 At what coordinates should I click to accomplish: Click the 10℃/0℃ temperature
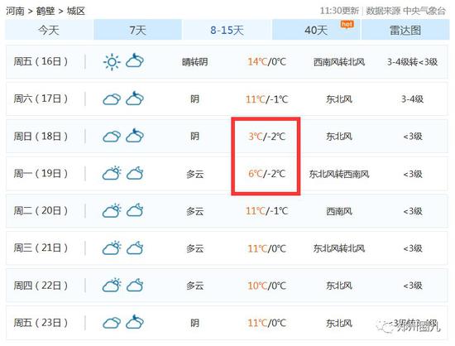(266, 286)
